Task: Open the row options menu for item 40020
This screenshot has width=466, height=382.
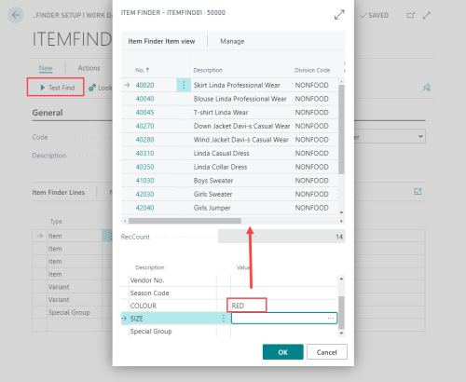Action: pyautogui.click(x=184, y=85)
